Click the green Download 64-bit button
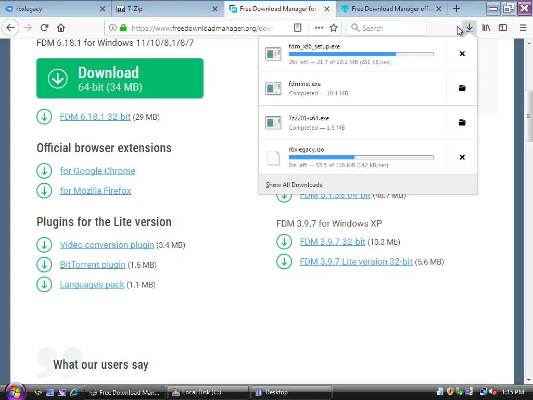 coord(120,78)
